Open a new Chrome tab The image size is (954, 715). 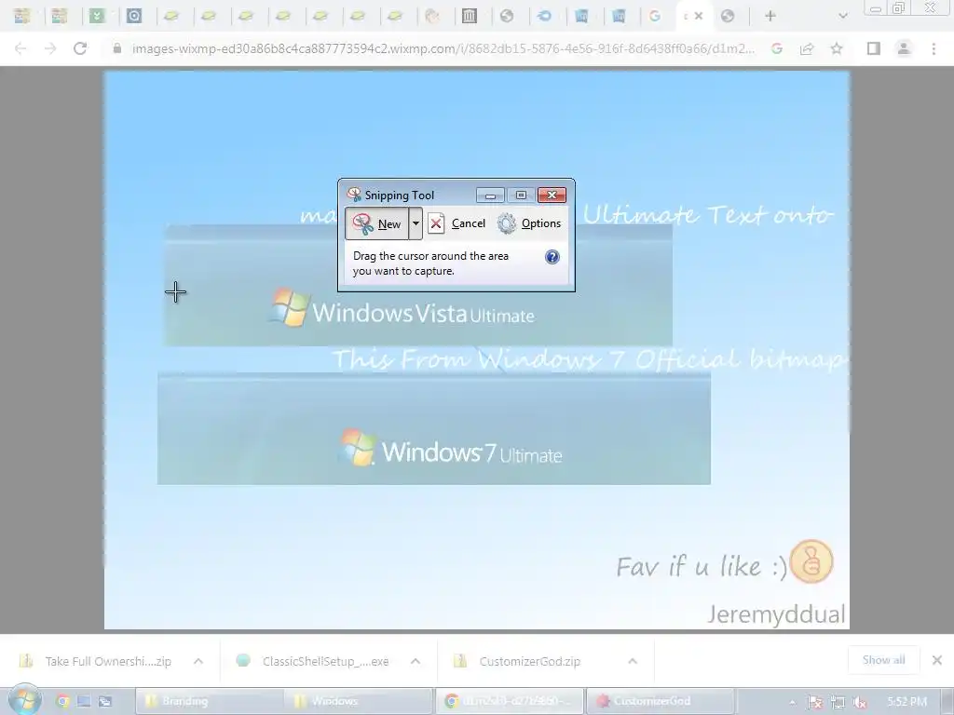[x=770, y=17]
